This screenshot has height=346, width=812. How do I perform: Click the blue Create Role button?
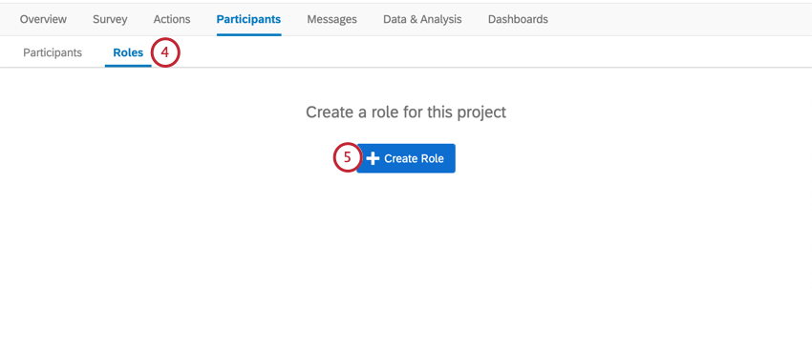pyautogui.click(x=406, y=158)
